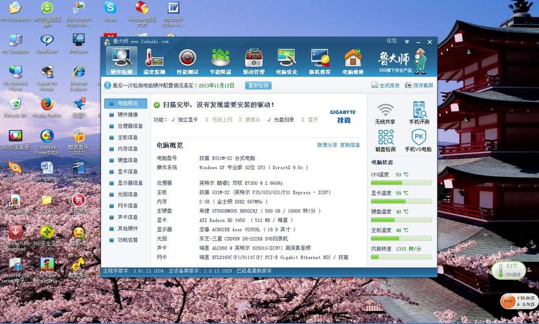
Task: Open Old Super Mario Bros desktop icon
Action: pos(47,271)
